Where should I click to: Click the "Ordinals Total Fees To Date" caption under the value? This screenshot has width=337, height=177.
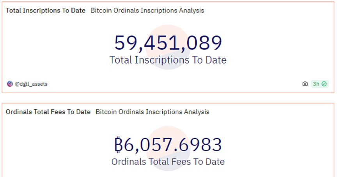click(168, 161)
